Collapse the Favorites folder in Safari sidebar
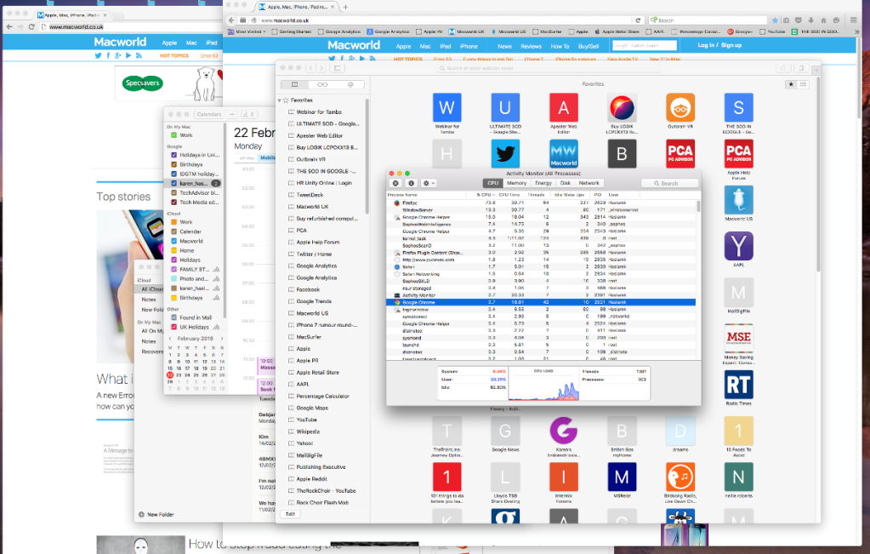Screen dimensions: 870x554 click(x=280, y=100)
